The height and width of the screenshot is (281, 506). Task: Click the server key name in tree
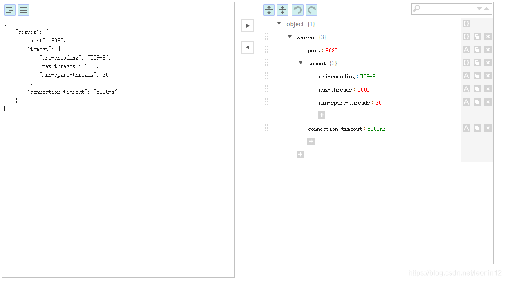pos(306,37)
